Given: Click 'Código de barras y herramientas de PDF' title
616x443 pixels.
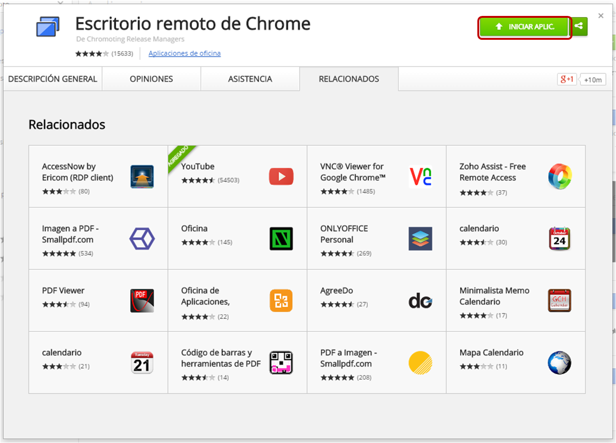Looking at the screenshot, I should (x=221, y=358).
